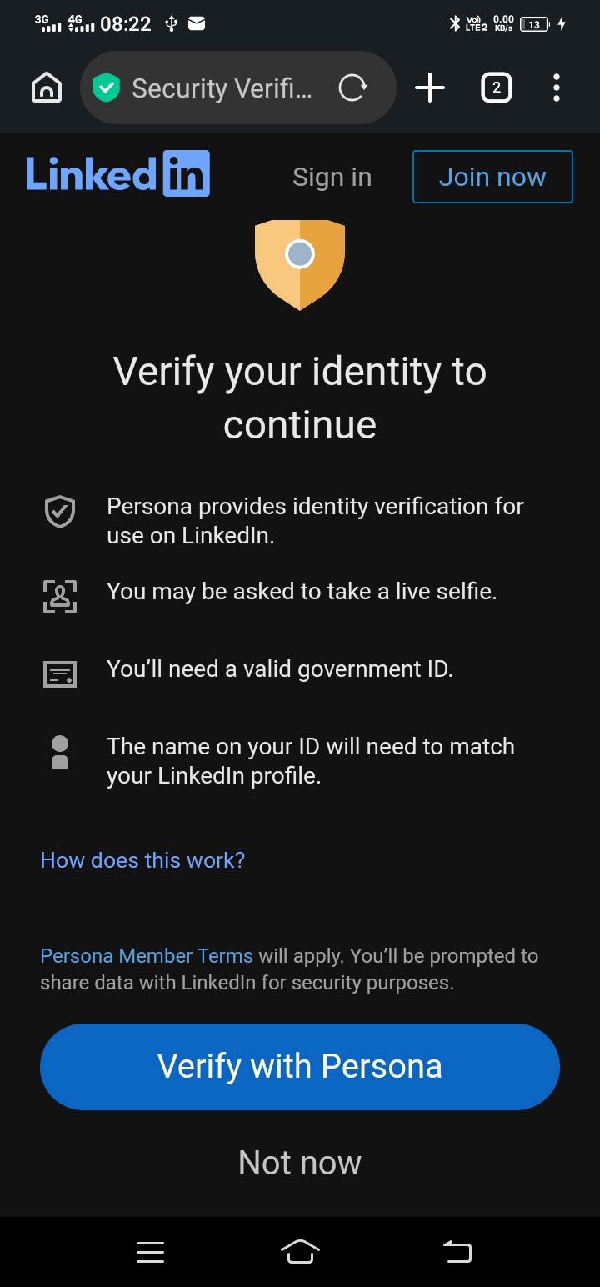Open a new tab with plus icon
The height and width of the screenshot is (1287, 600).
[x=430, y=88]
